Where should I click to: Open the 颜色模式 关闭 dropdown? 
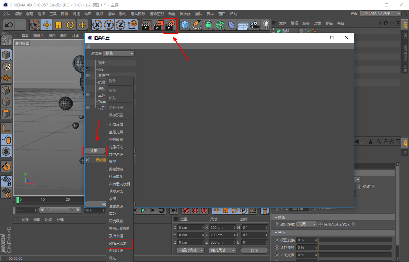pyautogui.click(x=306, y=224)
